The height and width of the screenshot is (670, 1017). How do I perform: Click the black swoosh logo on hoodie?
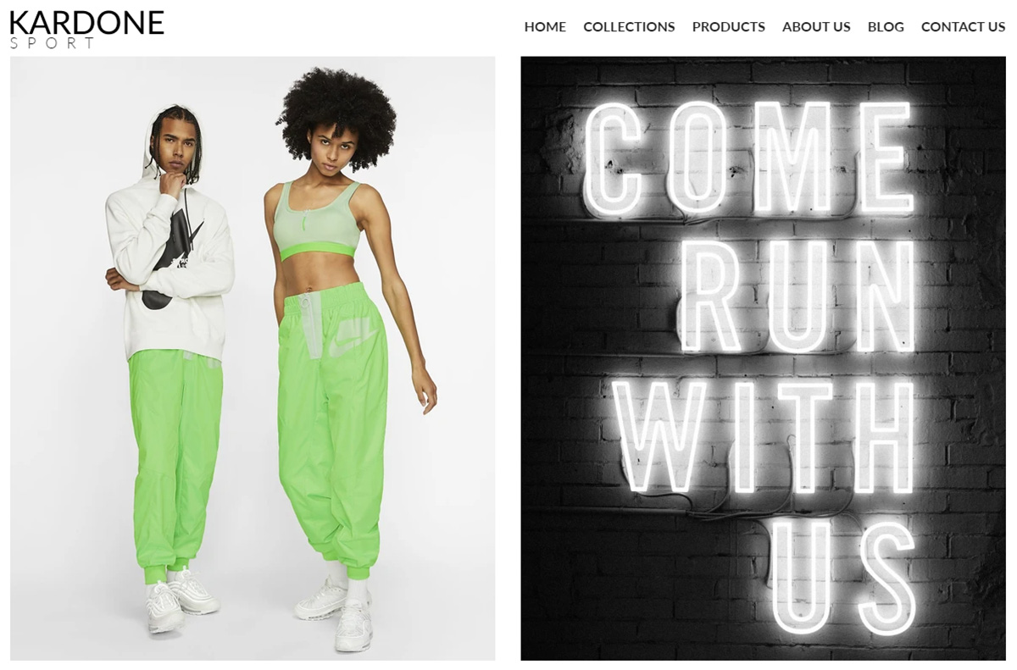coord(172,258)
